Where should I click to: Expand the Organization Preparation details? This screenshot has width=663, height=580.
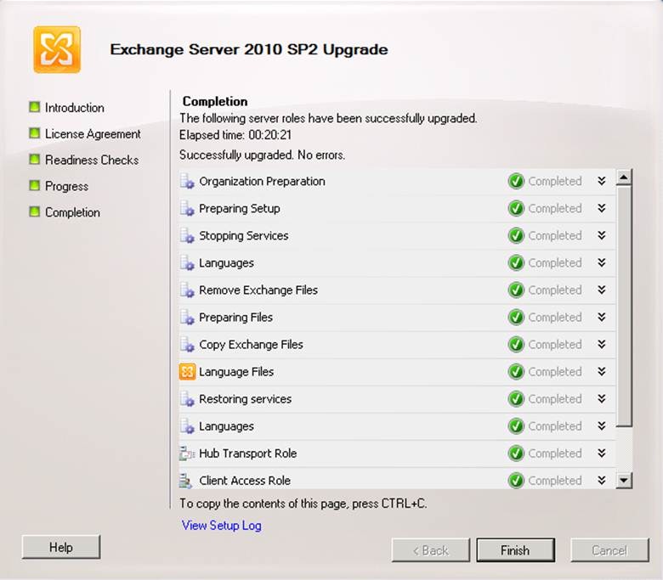(602, 181)
